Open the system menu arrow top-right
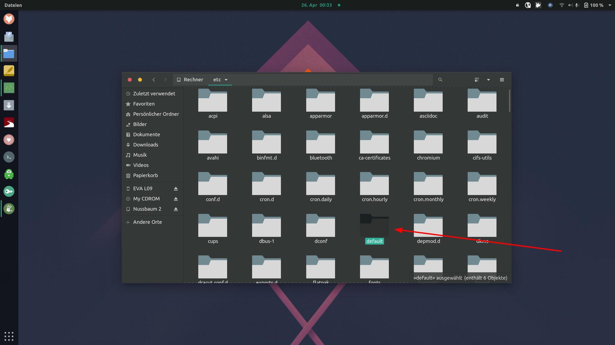Image resolution: width=615 pixels, height=345 pixels. [610, 5]
